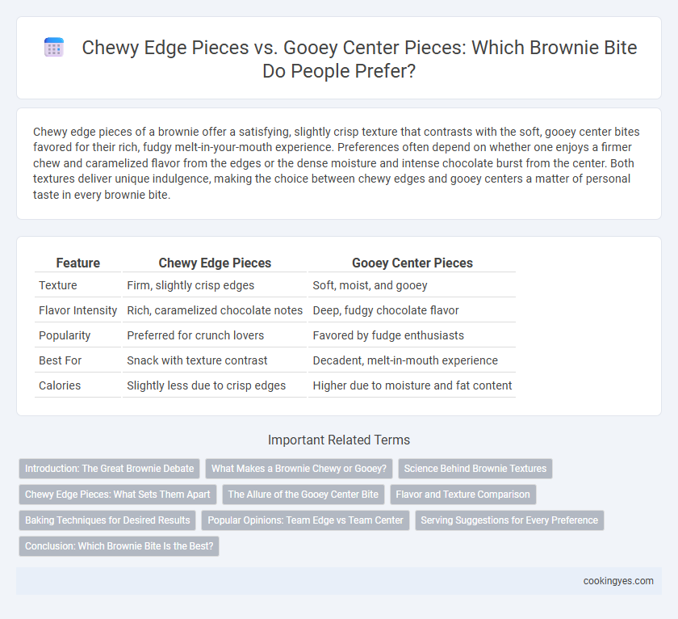Select the 'Texture' row label
This screenshot has width=678, height=619.
(58, 286)
